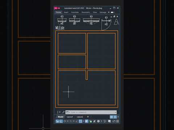This screenshot has width=174, height=130.
Task: Open the Parametric ribbon tab
Action: (86, 12)
